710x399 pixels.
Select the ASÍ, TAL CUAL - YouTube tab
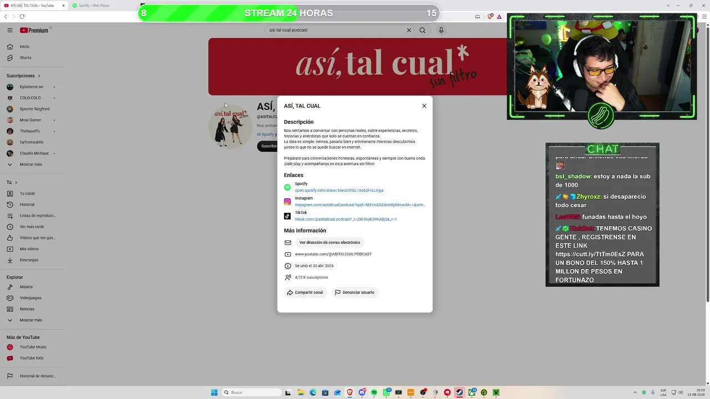[33, 6]
